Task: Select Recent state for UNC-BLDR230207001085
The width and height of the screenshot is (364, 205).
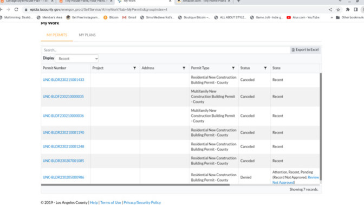Action: (x=278, y=161)
